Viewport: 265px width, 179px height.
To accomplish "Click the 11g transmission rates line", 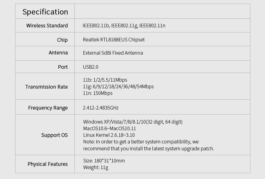I will [x=118, y=86].
